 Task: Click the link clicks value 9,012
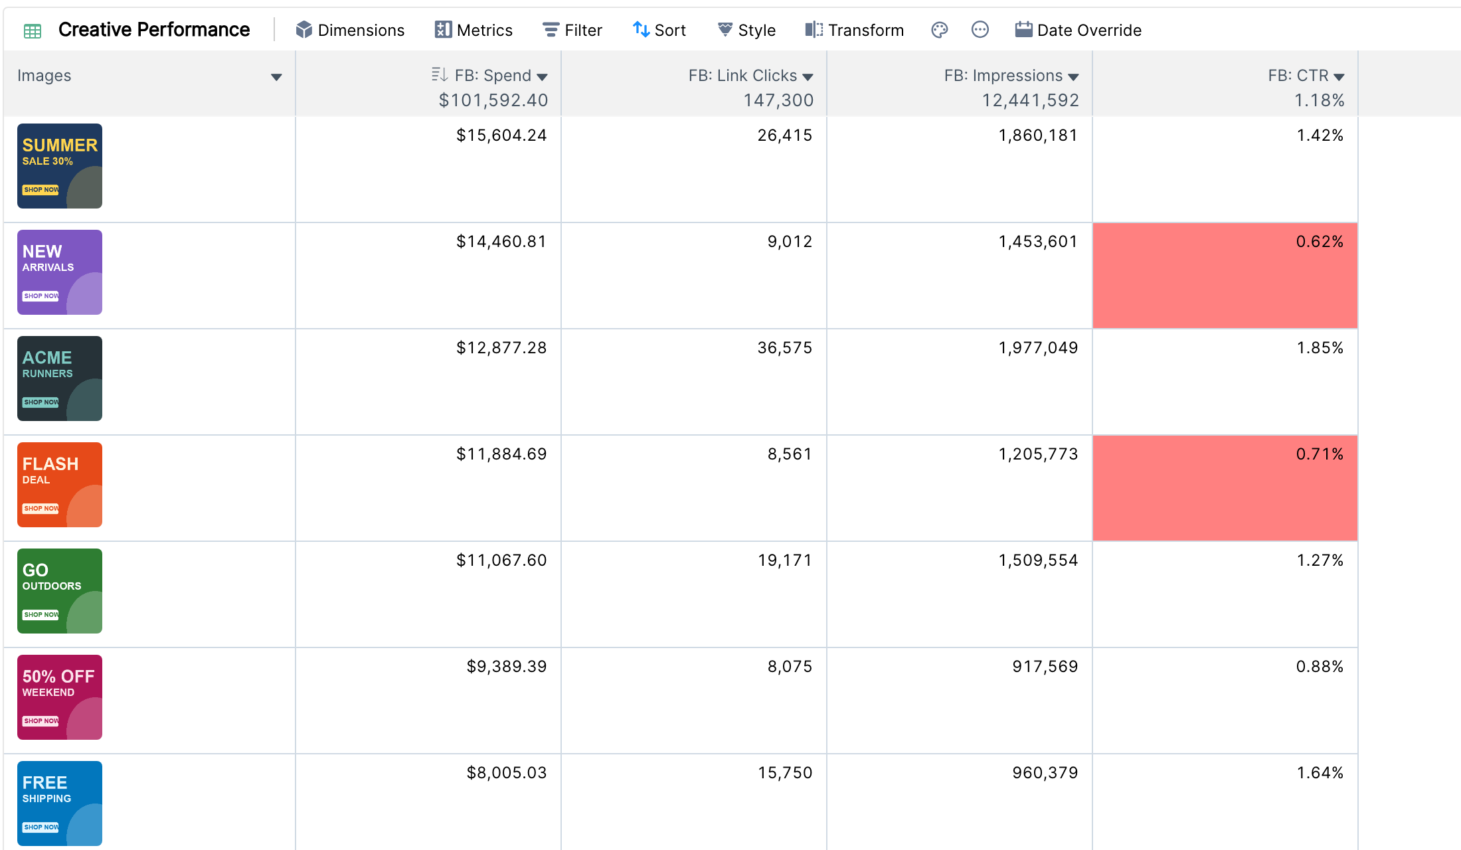pos(790,242)
